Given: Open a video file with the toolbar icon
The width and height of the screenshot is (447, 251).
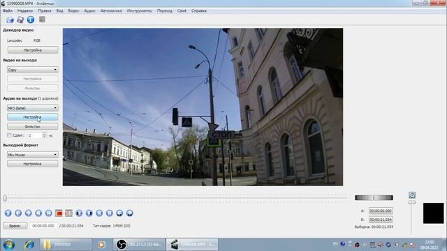Looking at the screenshot, I should pos(10,20).
